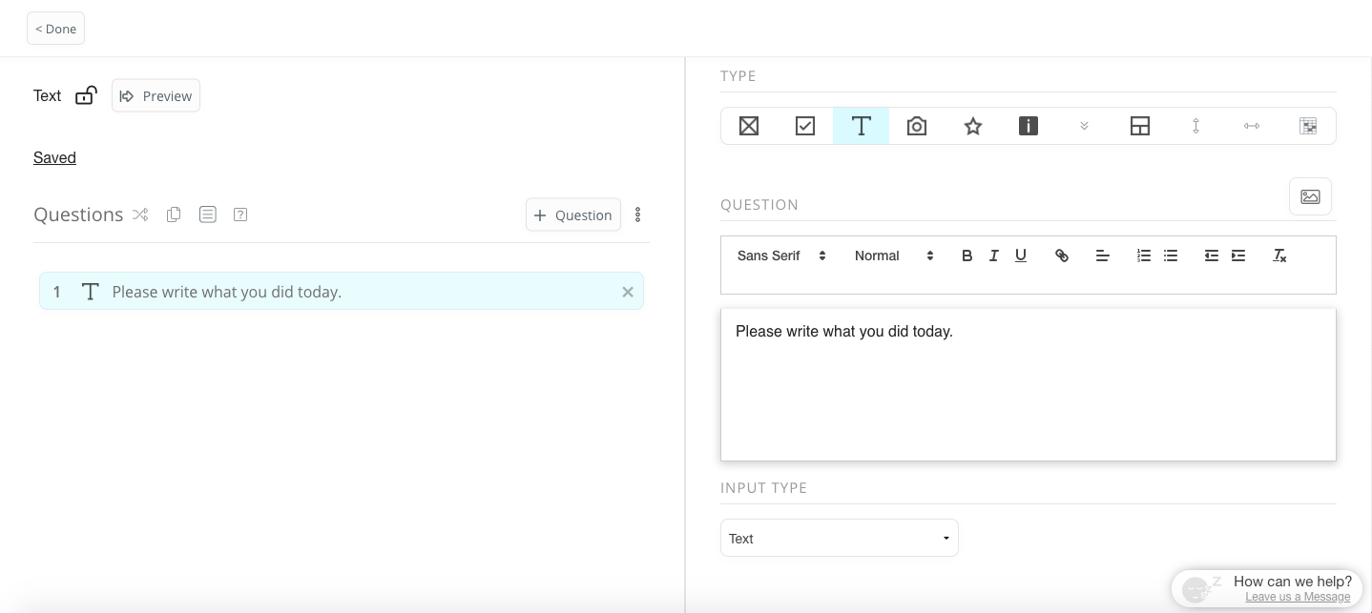The image size is (1372, 613).
Task: Select the star rating question type
Action: pyautogui.click(x=973, y=126)
